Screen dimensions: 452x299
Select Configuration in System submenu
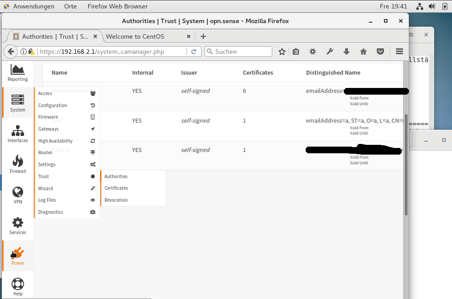(x=67, y=105)
